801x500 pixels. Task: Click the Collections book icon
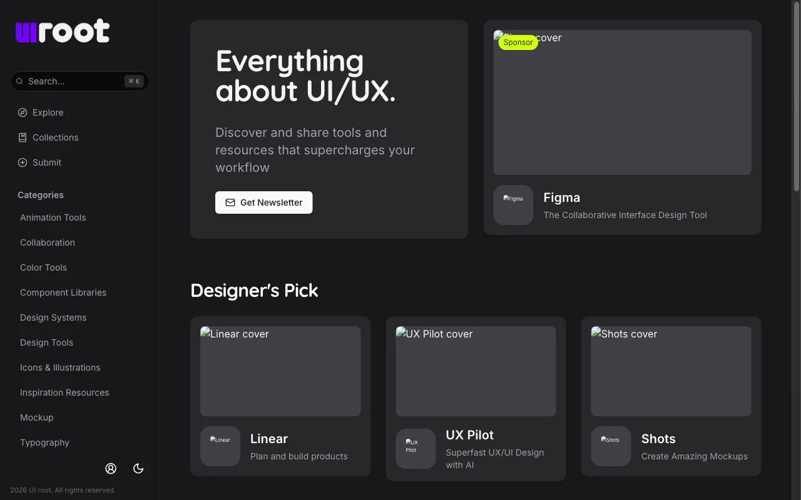(23, 137)
